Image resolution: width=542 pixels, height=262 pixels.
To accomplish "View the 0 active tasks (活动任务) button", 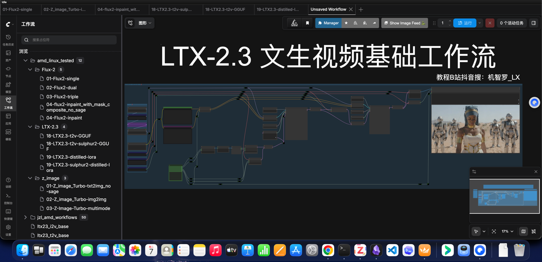I will pos(512,23).
